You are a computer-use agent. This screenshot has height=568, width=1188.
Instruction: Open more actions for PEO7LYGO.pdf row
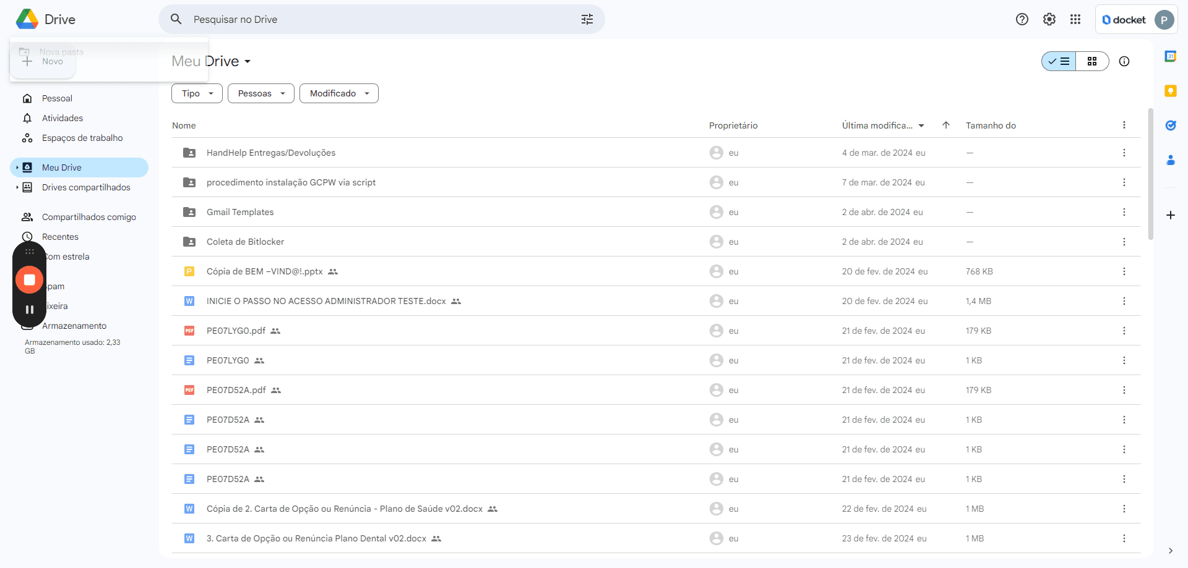pyautogui.click(x=1124, y=331)
